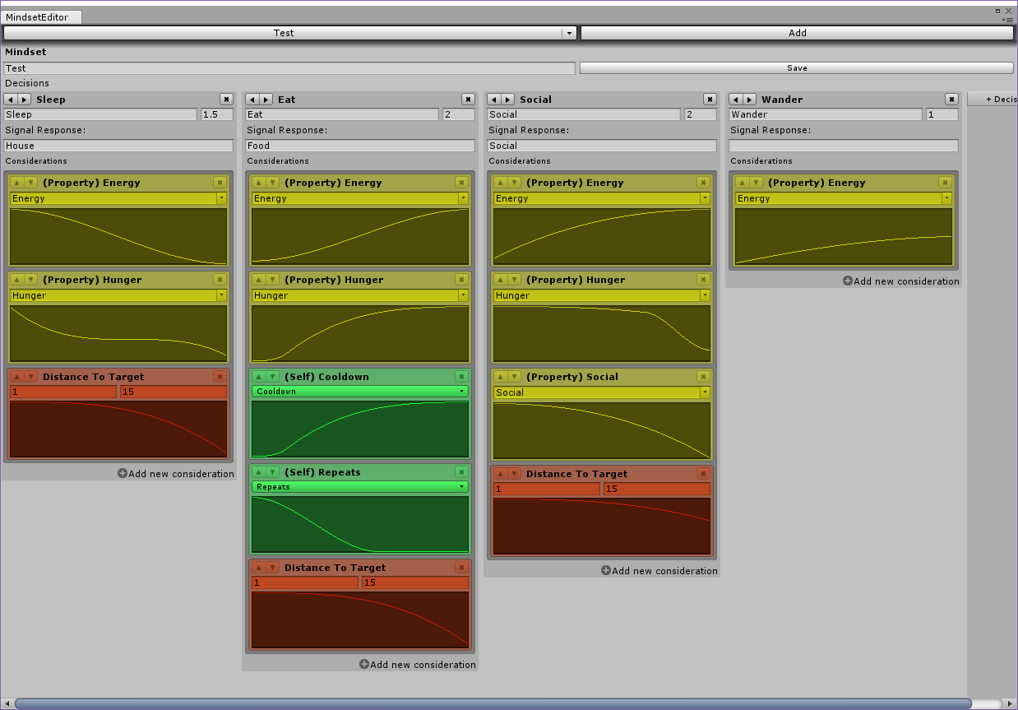Move Sleep's Hunger consideration up
The width and height of the screenshot is (1018, 710).
pyautogui.click(x=16, y=280)
